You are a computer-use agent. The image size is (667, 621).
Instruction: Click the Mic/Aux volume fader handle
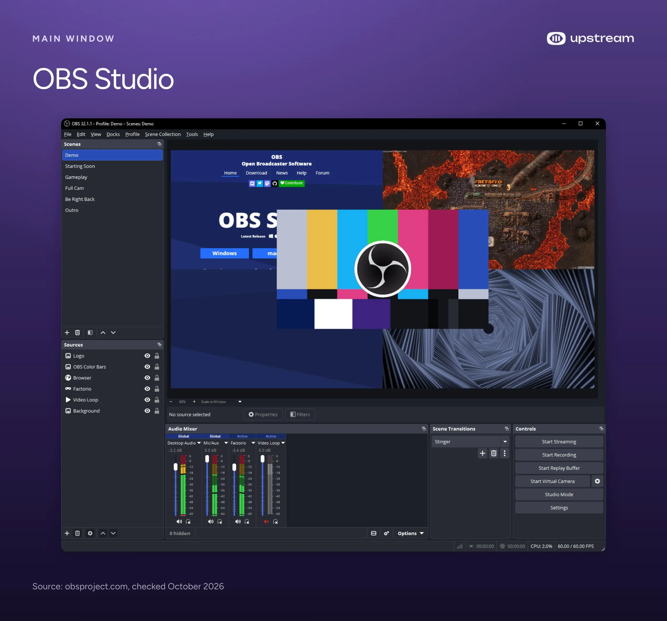click(x=207, y=459)
